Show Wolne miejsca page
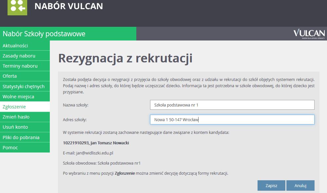The width and height of the screenshot is (327, 193). (25, 96)
